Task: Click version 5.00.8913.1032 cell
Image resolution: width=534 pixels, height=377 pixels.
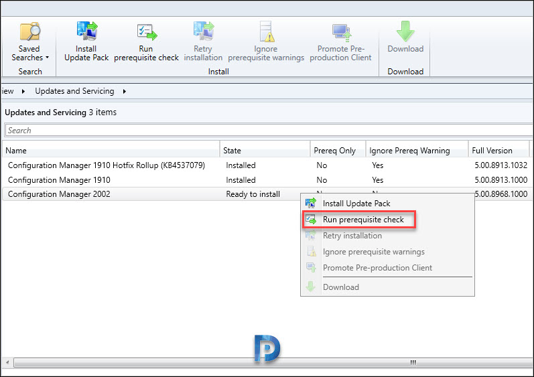Action: point(501,165)
